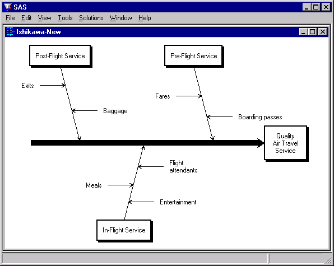This screenshot has width=334, height=266.
Task: Click the Flight attendants stem label
Action: pyautogui.click(x=183, y=166)
